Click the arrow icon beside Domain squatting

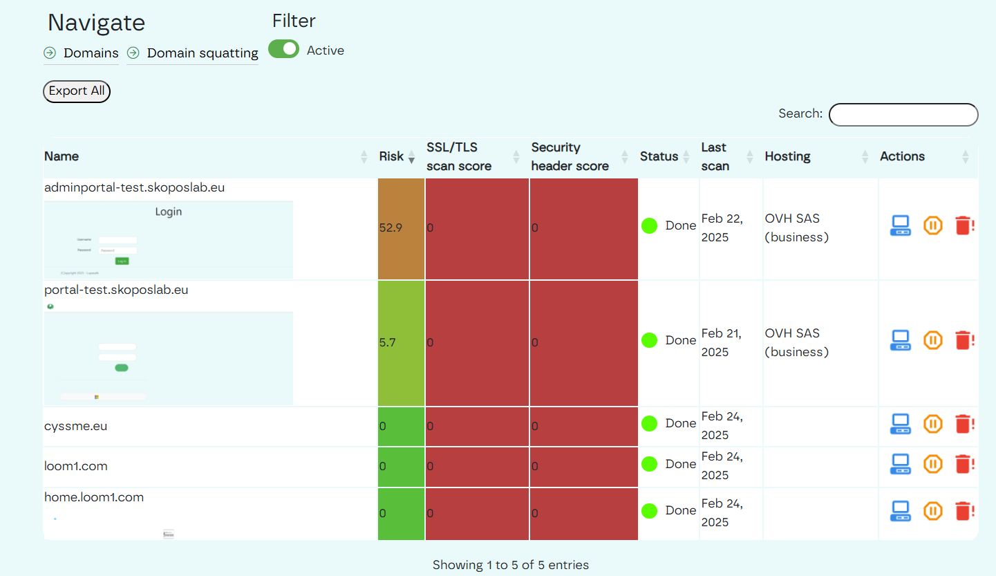[133, 53]
